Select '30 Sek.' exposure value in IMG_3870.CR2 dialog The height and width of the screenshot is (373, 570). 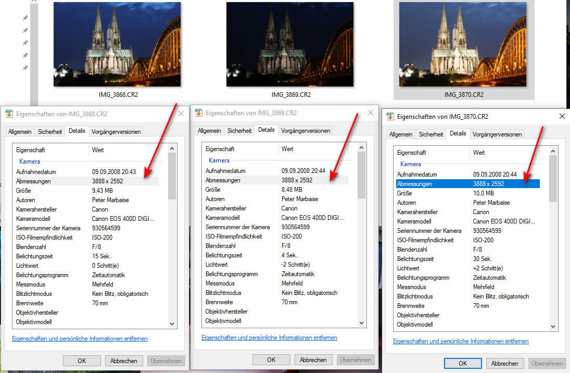[483, 259]
